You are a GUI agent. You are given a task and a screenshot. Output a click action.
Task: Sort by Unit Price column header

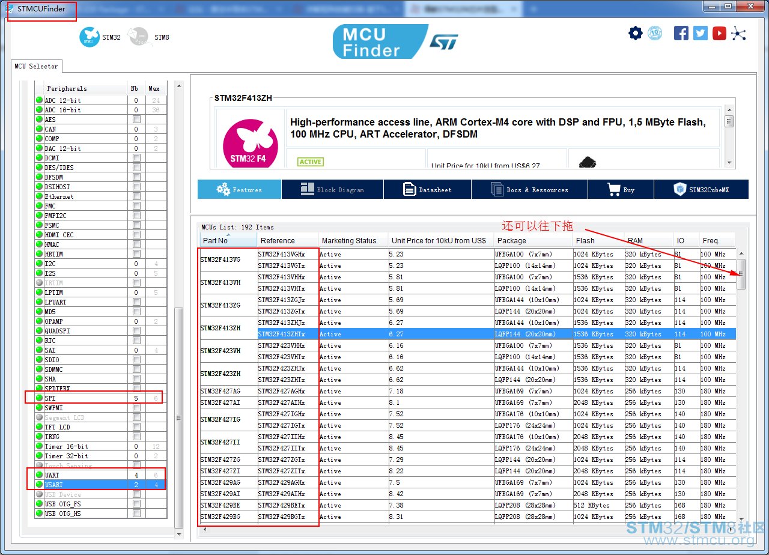[441, 240]
